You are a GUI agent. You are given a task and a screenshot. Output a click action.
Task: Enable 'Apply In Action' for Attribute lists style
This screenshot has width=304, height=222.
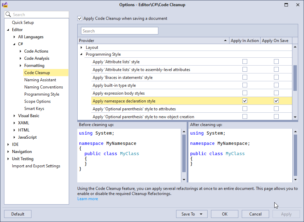point(245,61)
